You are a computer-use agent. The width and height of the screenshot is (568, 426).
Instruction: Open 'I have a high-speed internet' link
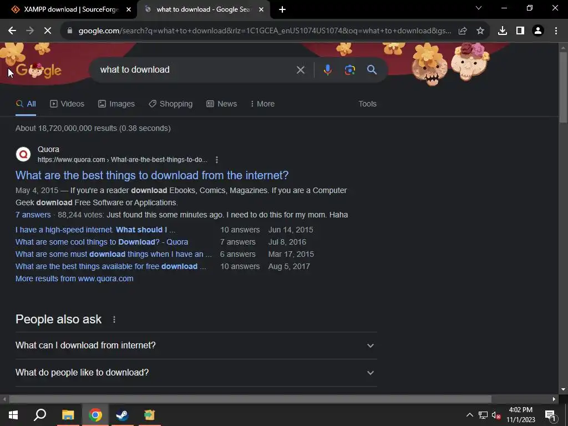pyautogui.click(x=95, y=230)
